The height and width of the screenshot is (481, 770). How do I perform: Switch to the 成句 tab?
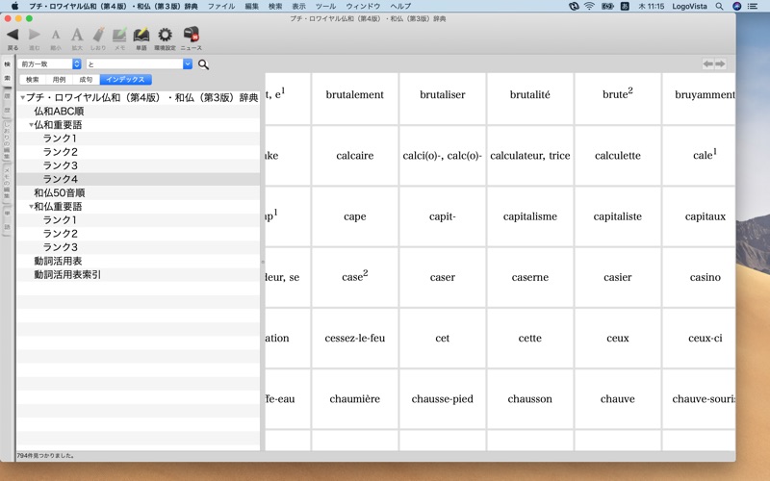click(86, 80)
